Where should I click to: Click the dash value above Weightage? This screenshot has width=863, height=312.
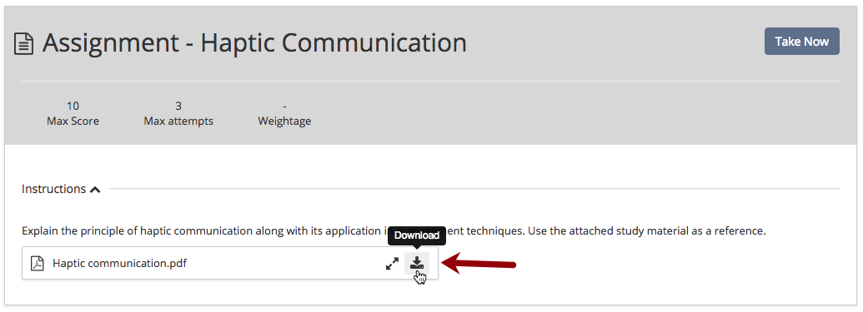point(284,106)
